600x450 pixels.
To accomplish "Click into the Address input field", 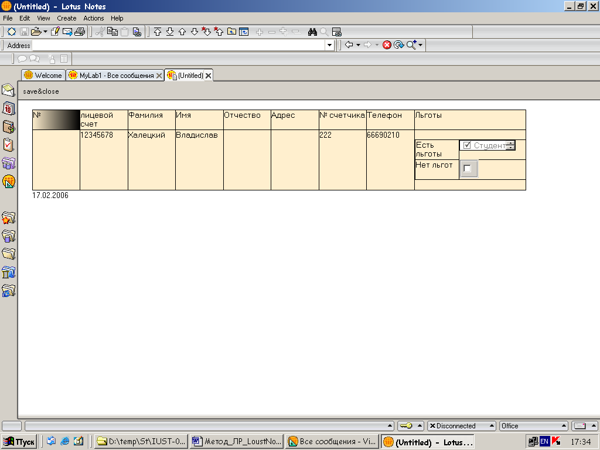I will tap(176, 45).
